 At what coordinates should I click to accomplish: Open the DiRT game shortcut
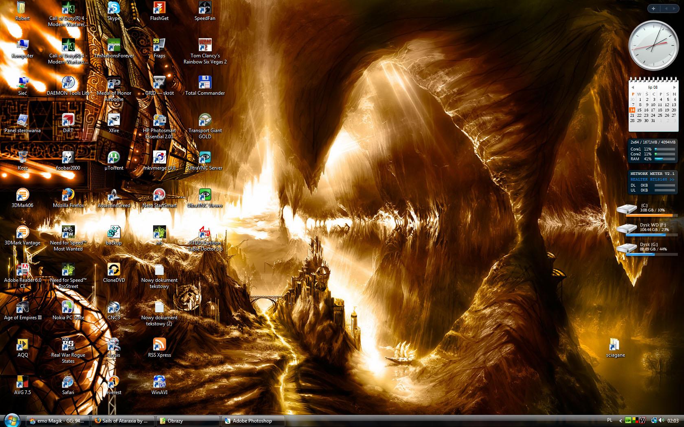pyautogui.click(x=68, y=124)
